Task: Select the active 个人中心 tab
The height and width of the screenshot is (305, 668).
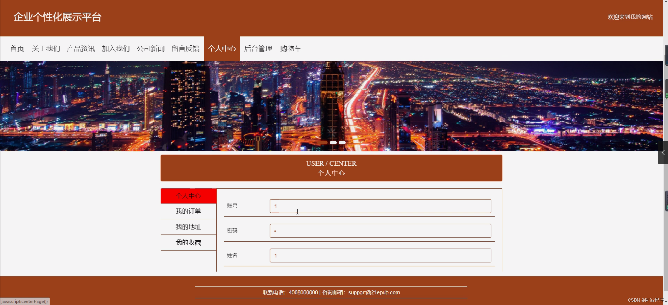Action: (x=222, y=49)
